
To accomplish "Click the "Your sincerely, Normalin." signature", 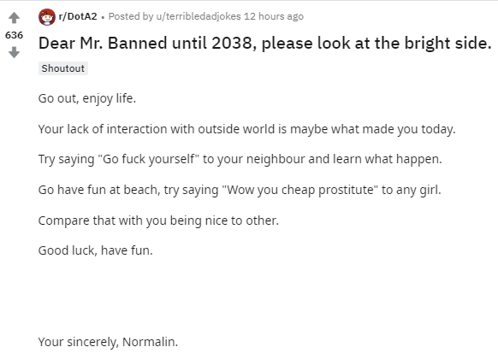I will pyautogui.click(x=108, y=342).
